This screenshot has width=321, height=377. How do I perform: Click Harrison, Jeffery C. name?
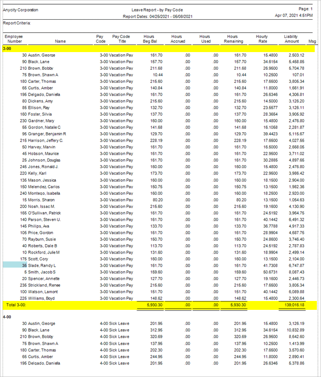45,141
